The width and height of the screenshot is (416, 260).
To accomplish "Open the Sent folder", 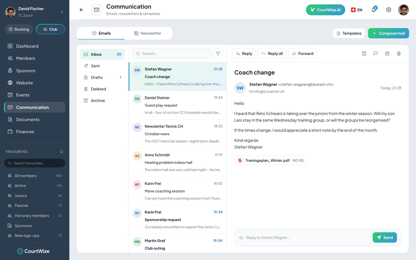I will (x=102, y=66).
